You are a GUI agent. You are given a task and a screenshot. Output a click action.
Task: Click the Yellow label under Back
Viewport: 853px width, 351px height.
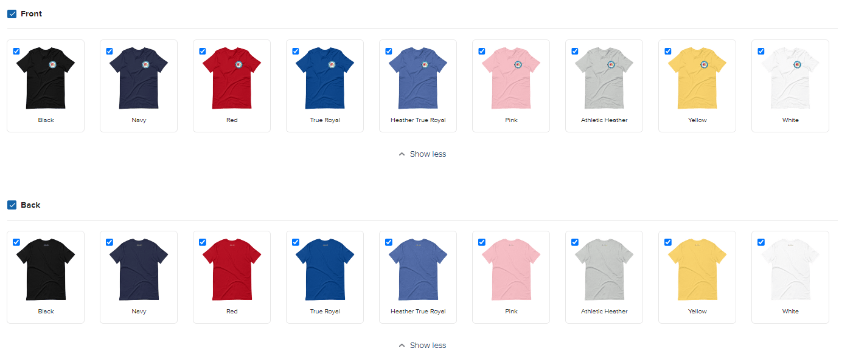point(697,312)
